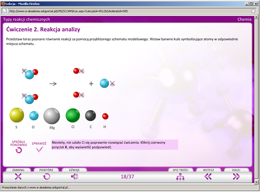Select the green chlorine (Cl) atom ball

pos(73,115)
